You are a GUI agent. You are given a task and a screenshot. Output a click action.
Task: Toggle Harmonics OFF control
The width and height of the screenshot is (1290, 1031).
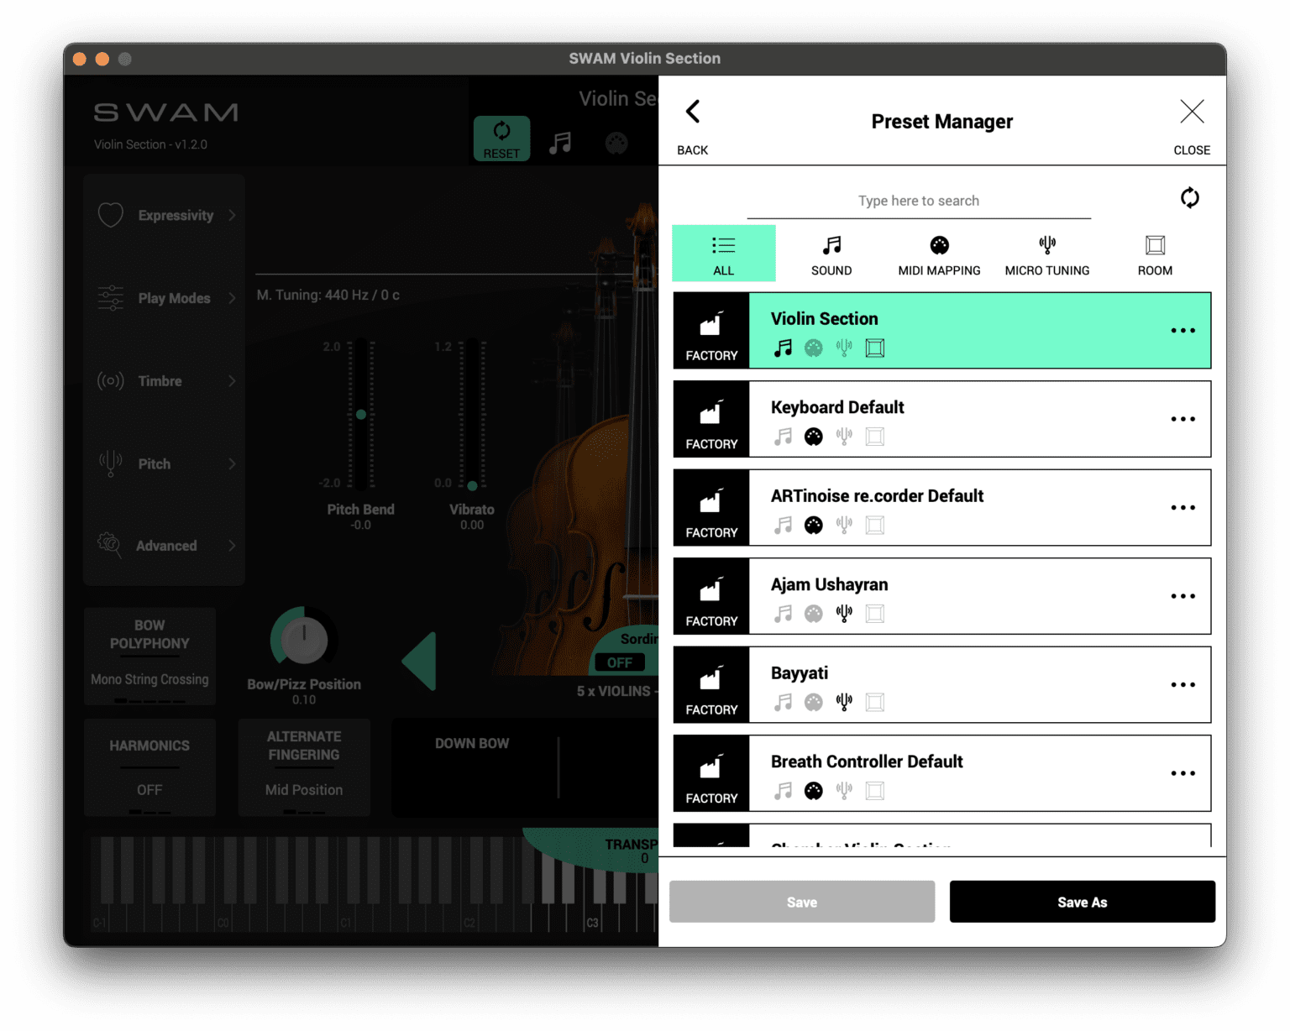pos(149,789)
